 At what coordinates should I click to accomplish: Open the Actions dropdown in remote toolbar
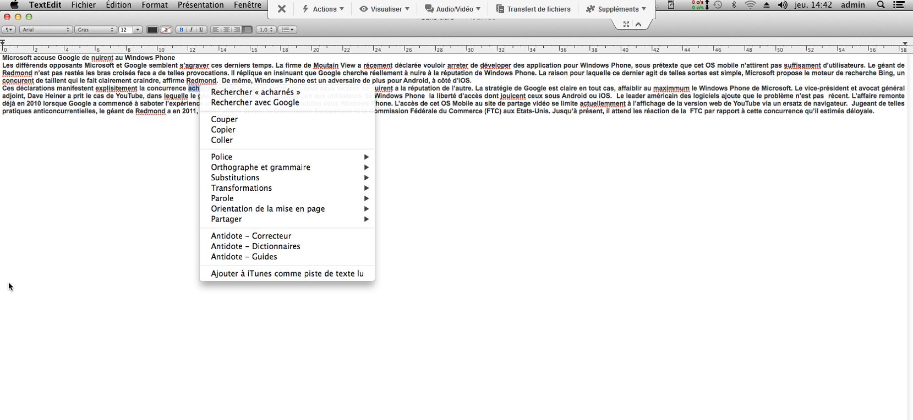tap(323, 9)
